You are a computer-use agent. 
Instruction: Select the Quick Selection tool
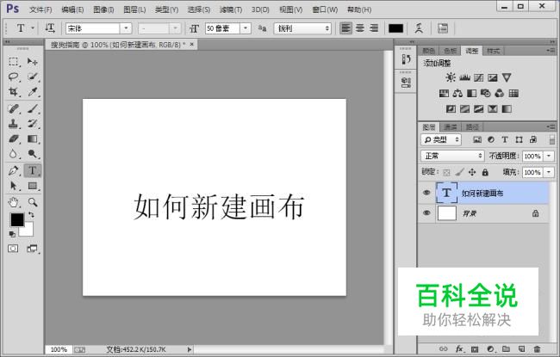[x=33, y=77]
